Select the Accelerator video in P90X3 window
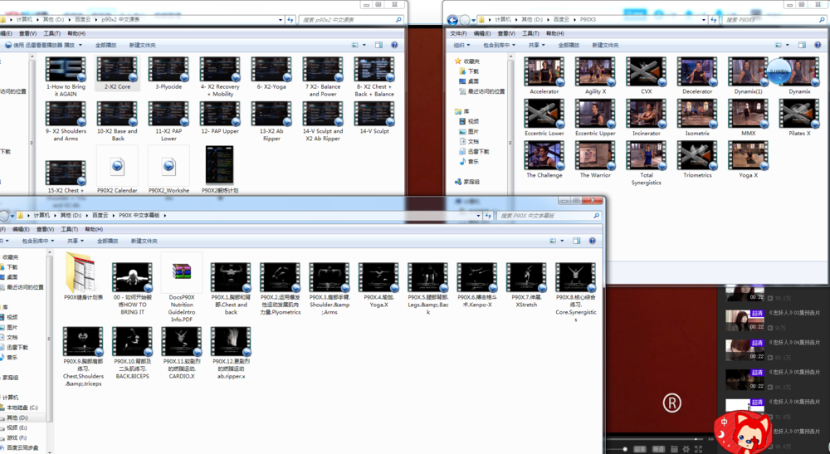The image size is (830, 454). click(x=544, y=76)
